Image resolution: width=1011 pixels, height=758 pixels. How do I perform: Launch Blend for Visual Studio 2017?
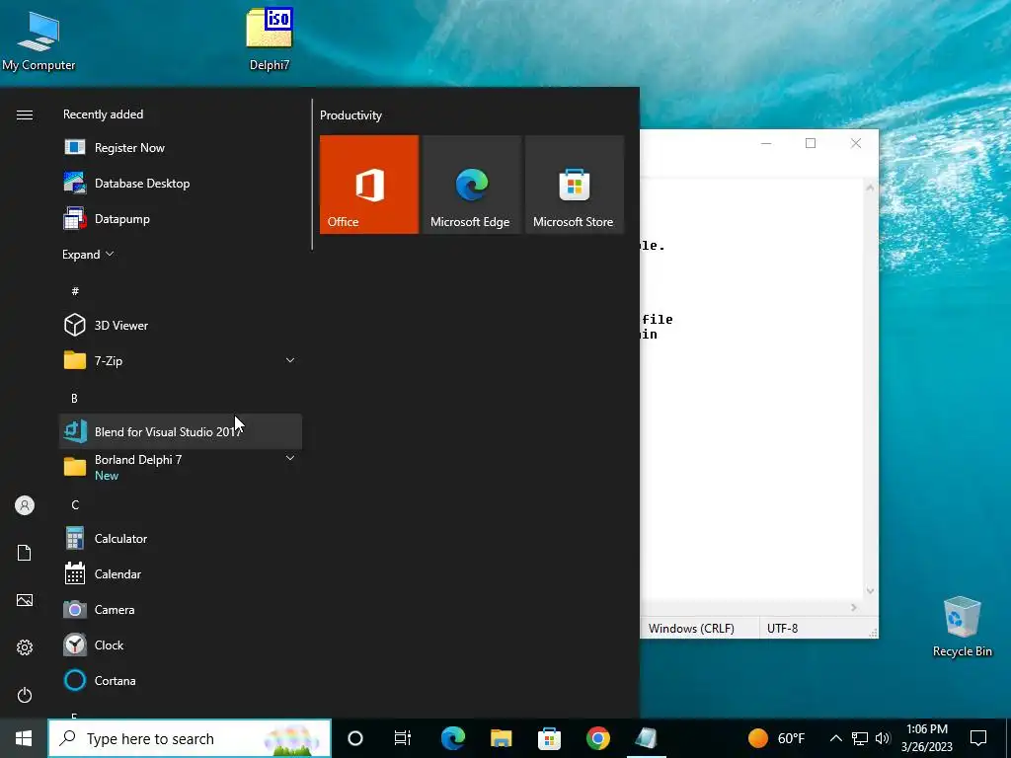click(180, 431)
